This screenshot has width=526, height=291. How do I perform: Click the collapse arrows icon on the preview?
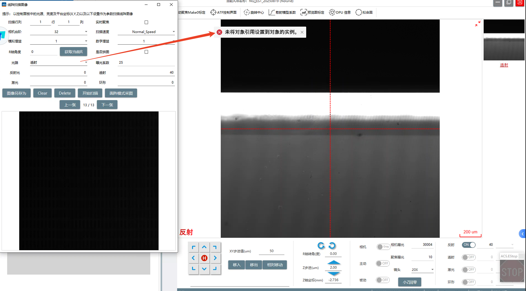tap(477, 24)
